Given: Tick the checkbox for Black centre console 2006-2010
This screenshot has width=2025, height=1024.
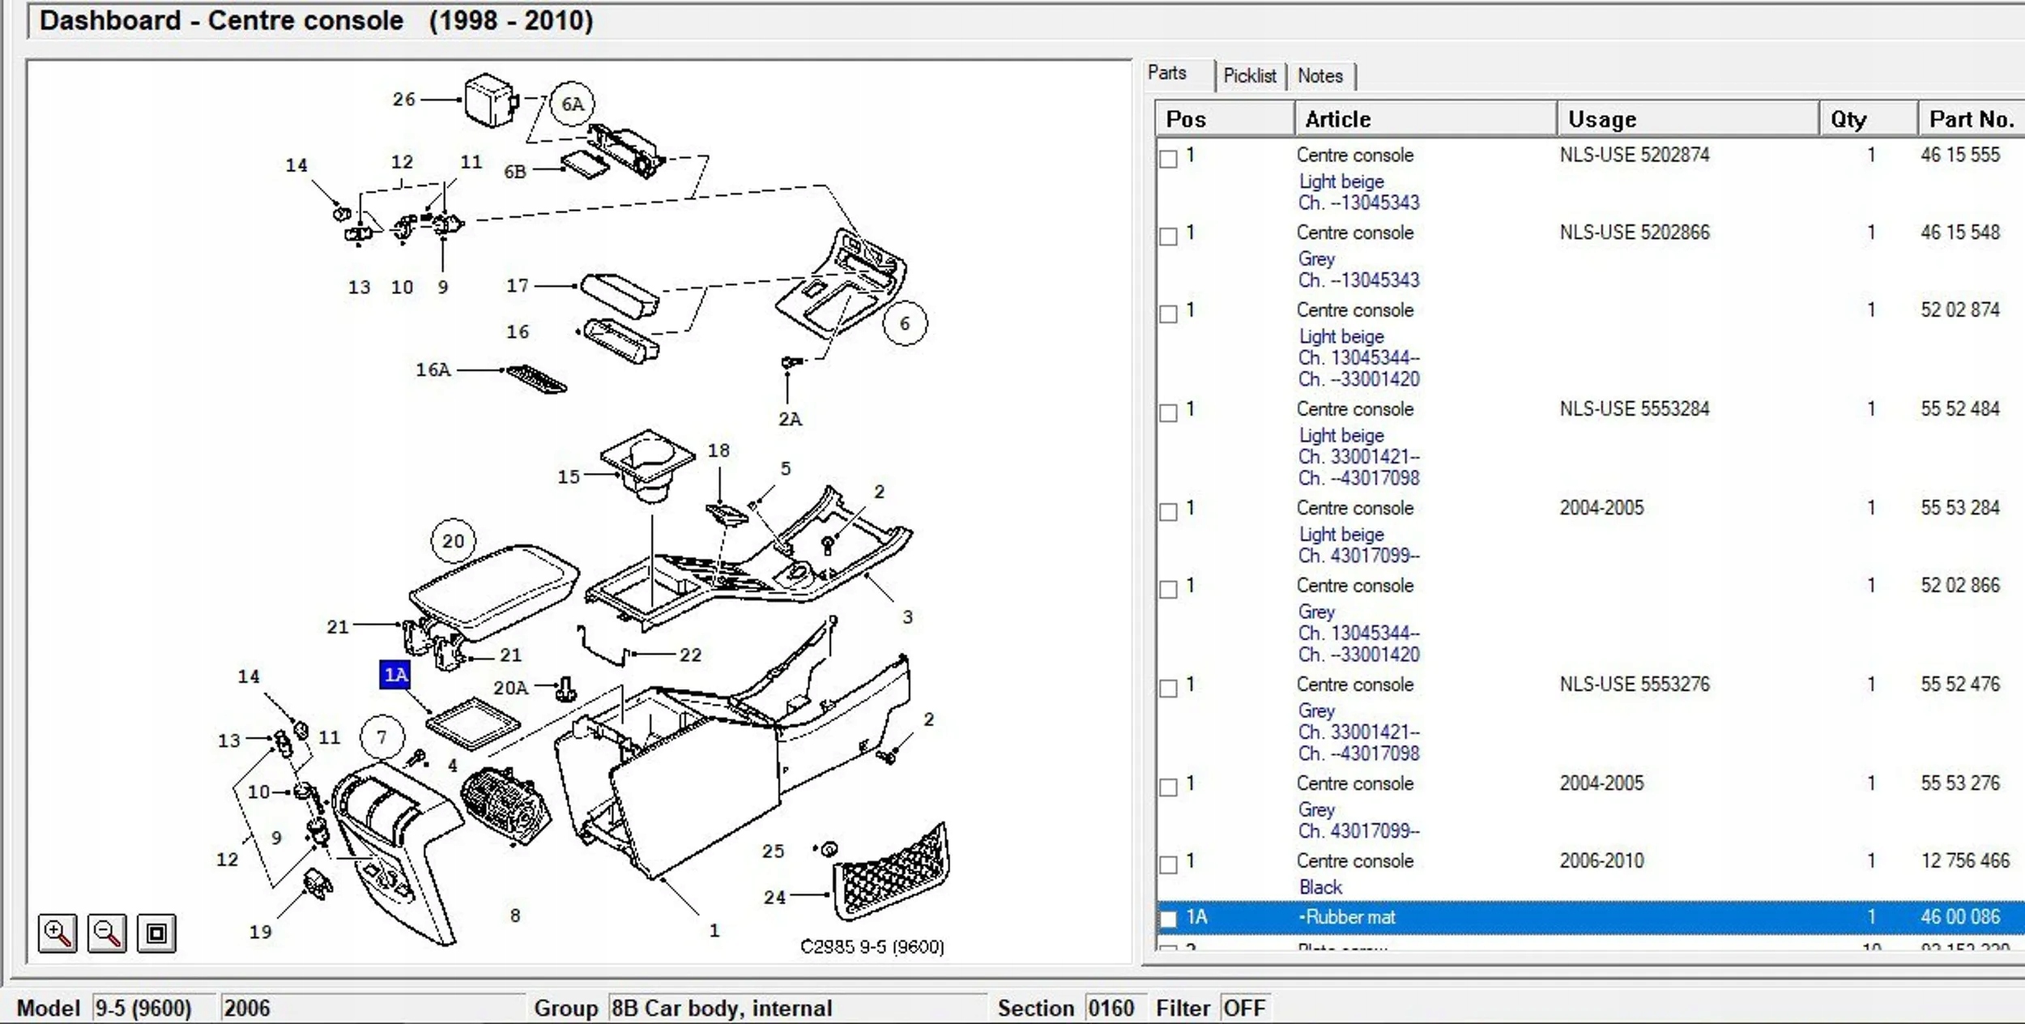Looking at the screenshot, I should [1168, 865].
